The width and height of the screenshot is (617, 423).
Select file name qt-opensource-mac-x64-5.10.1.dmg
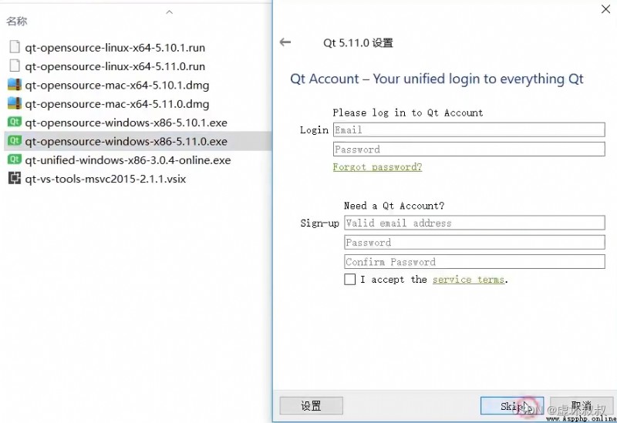point(117,86)
